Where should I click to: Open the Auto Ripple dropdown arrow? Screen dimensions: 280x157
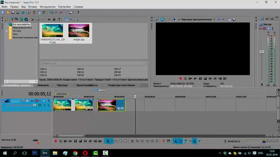(190, 141)
